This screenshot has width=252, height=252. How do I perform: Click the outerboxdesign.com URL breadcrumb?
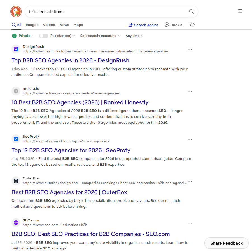105,183
